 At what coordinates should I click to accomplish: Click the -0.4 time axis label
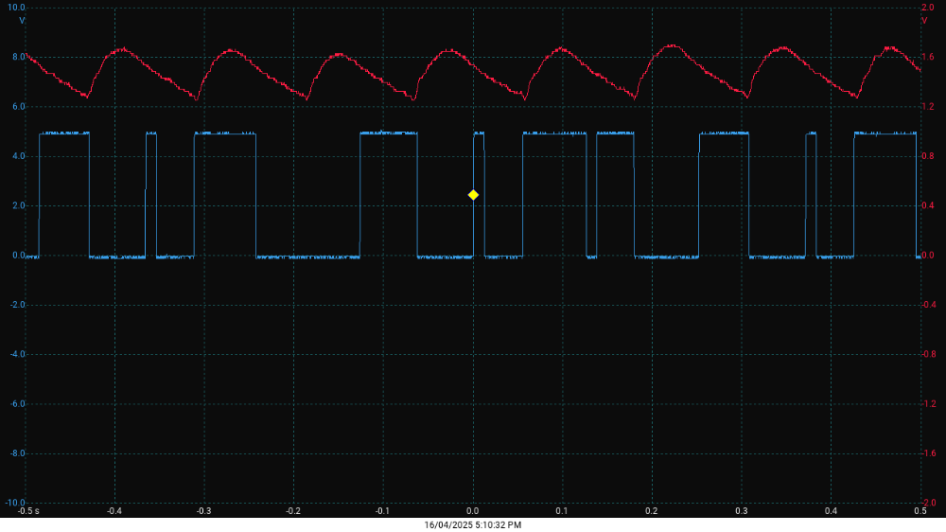click(x=114, y=511)
